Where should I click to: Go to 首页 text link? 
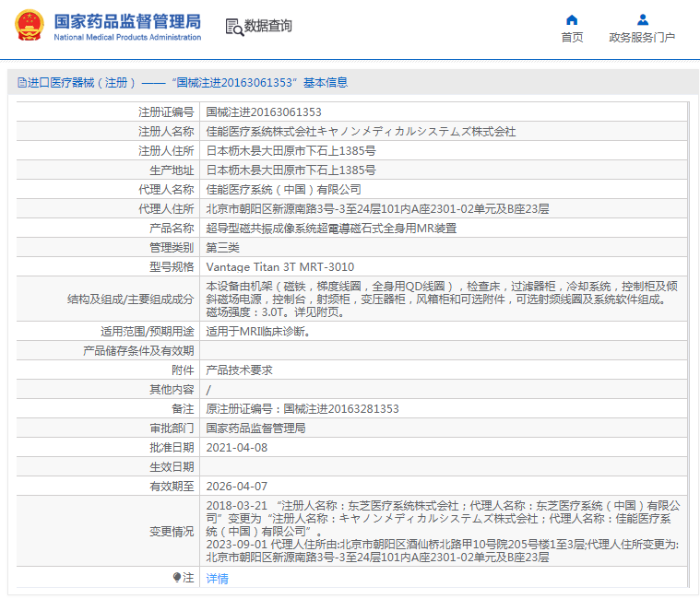[572, 38]
